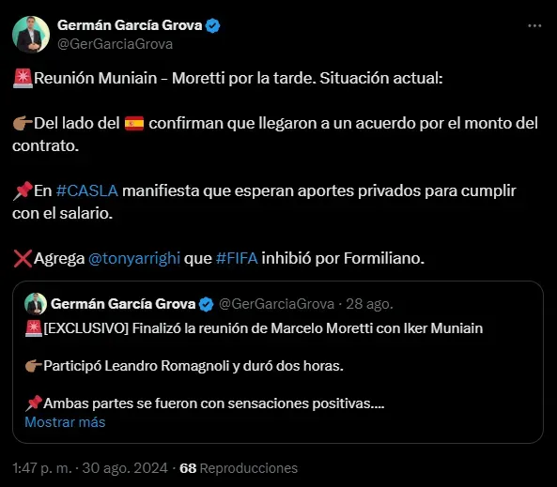Click the Spain flag emoji

[134, 124]
